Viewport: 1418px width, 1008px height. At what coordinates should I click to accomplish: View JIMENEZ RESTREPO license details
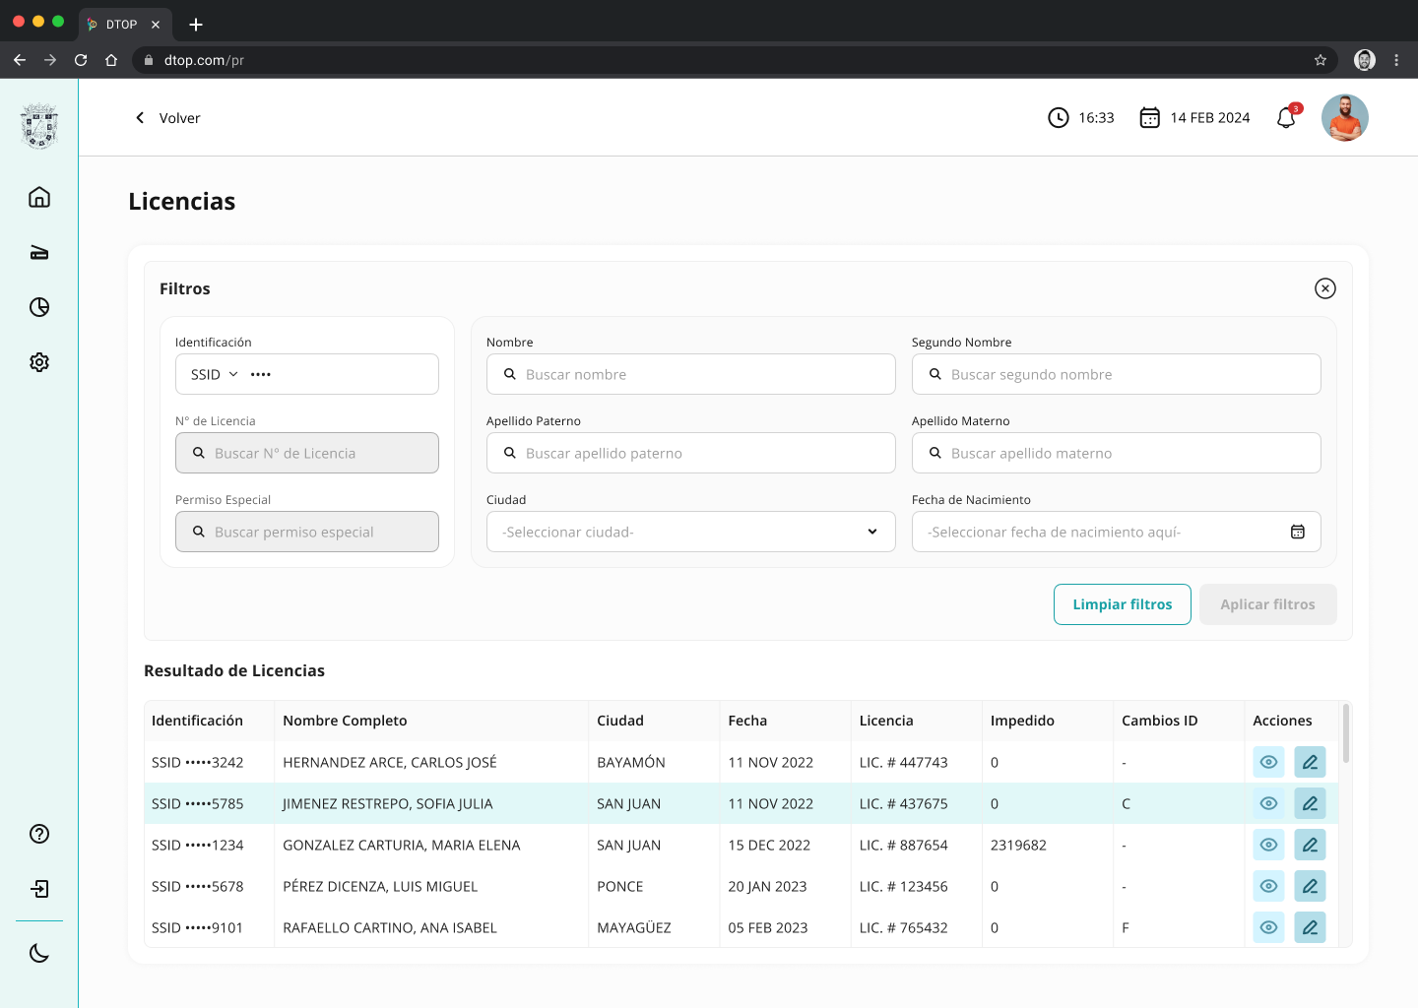pyautogui.click(x=1268, y=803)
